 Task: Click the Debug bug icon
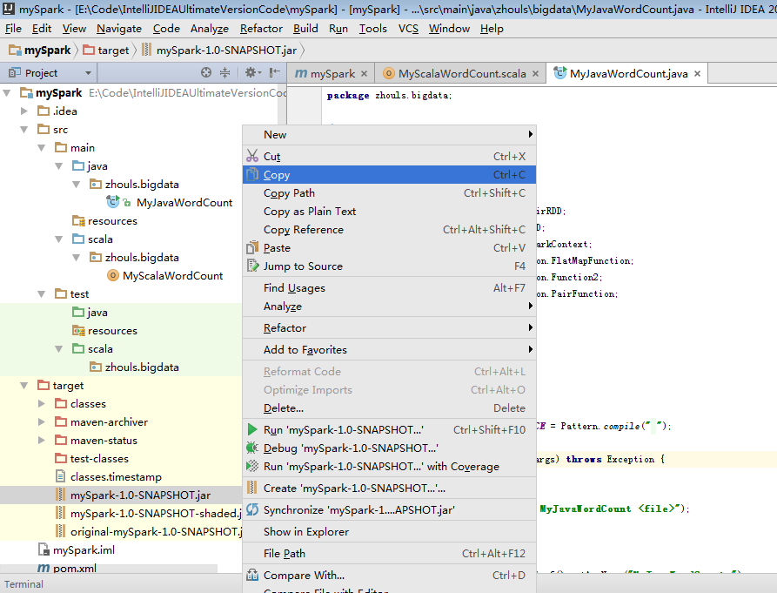pos(252,448)
